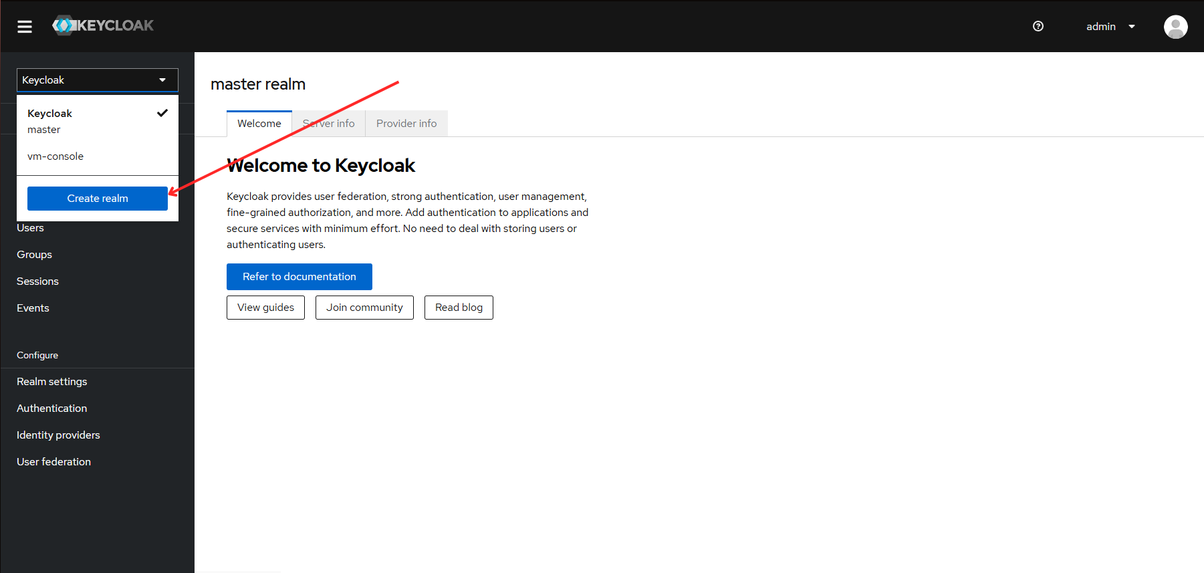Switch to the Welcome tab

[x=259, y=124]
